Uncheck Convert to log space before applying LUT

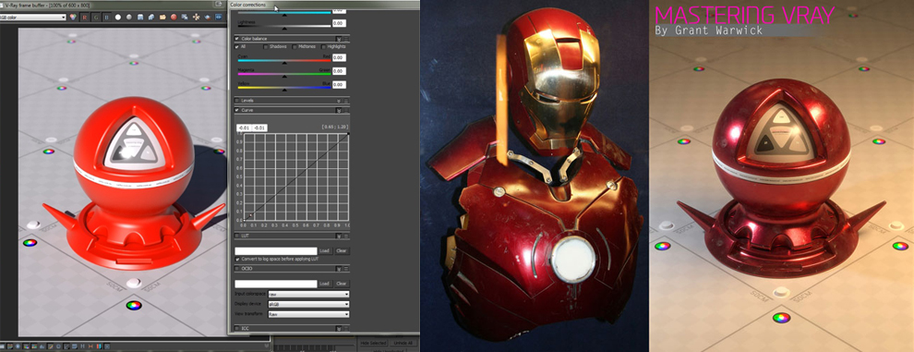(x=237, y=259)
